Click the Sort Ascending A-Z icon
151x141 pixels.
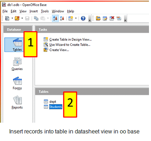pos(55,18)
